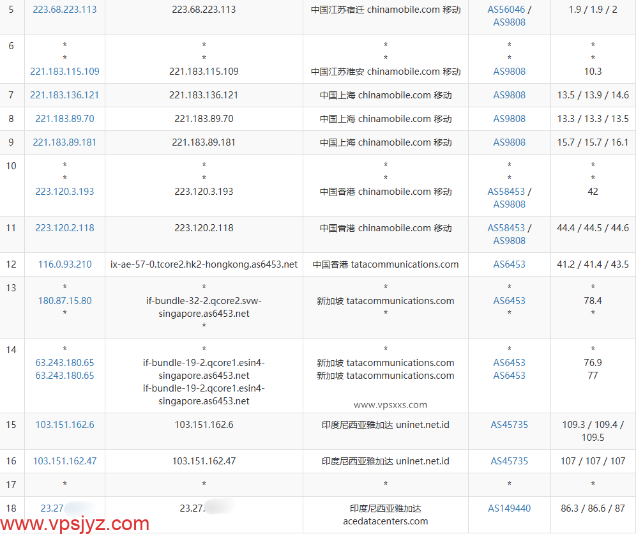This screenshot has height=534, width=636.
Task: Select latency text 86.3 / 86.6 / 87
Action: pyautogui.click(x=593, y=508)
